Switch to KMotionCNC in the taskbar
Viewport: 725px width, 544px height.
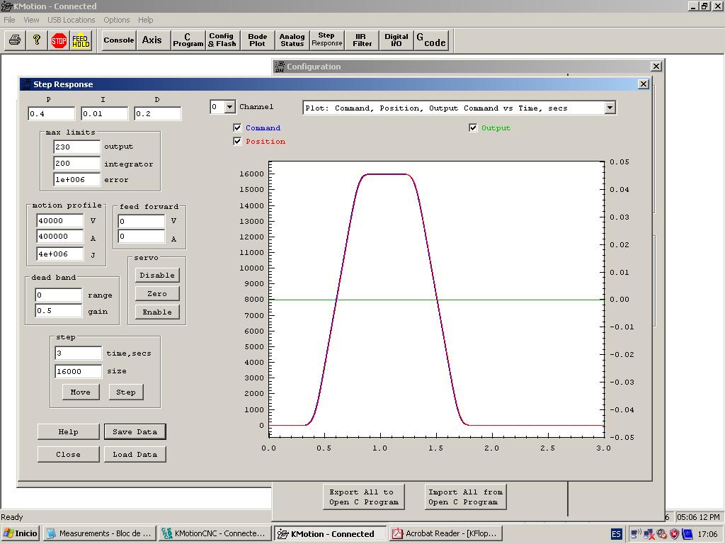click(214, 533)
